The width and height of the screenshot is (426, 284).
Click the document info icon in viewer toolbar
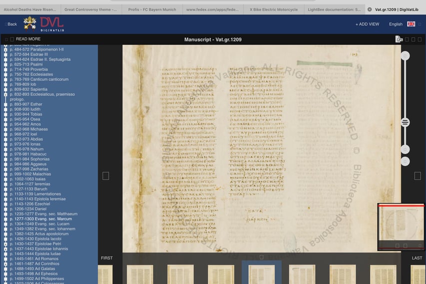(399, 39)
